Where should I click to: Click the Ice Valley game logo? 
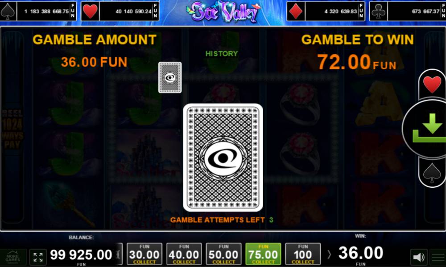(x=223, y=12)
